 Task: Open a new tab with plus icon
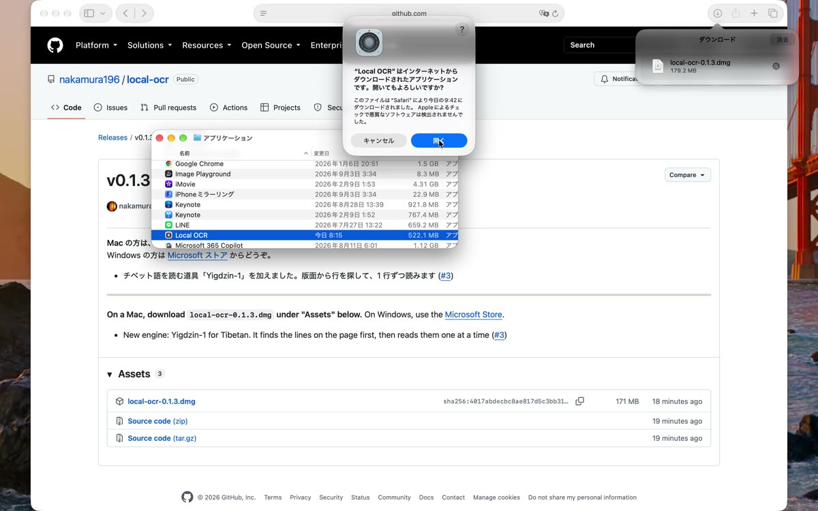pyautogui.click(x=754, y=13)
